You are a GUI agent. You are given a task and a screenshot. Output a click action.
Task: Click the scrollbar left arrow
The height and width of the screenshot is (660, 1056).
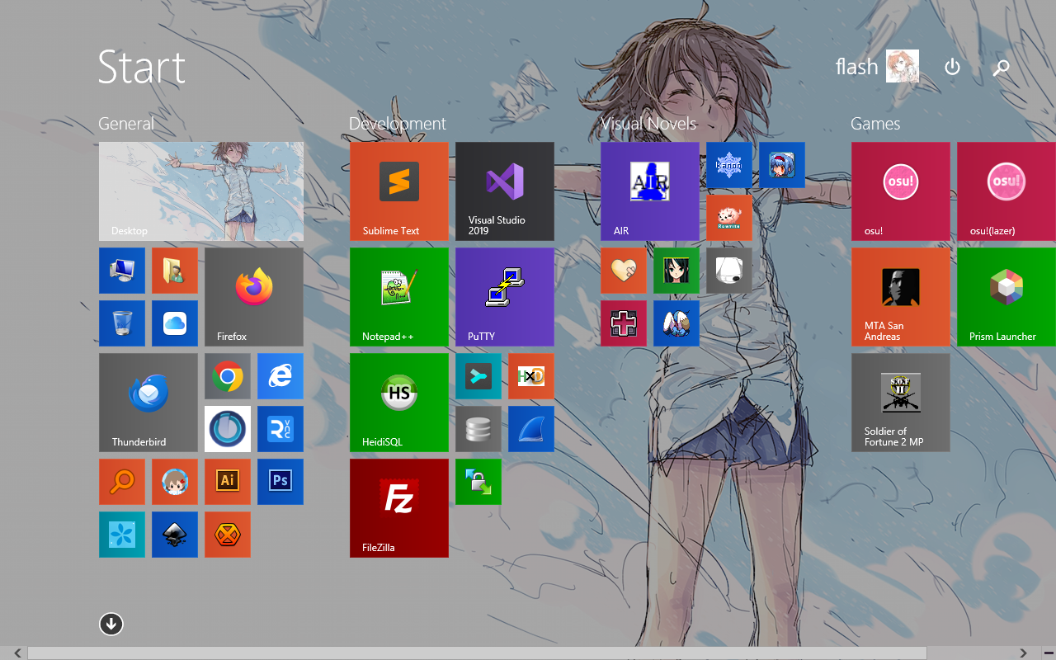[x=16, y=653]
